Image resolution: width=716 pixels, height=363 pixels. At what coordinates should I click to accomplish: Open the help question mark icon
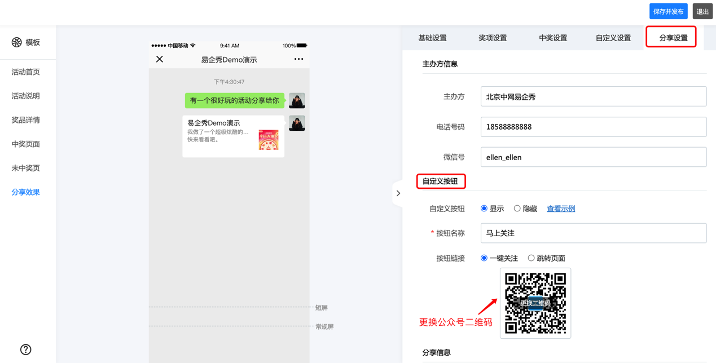(26, 349)
